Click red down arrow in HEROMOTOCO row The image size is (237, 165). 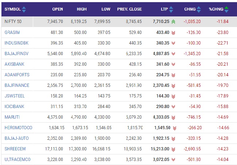click(175, 128)
